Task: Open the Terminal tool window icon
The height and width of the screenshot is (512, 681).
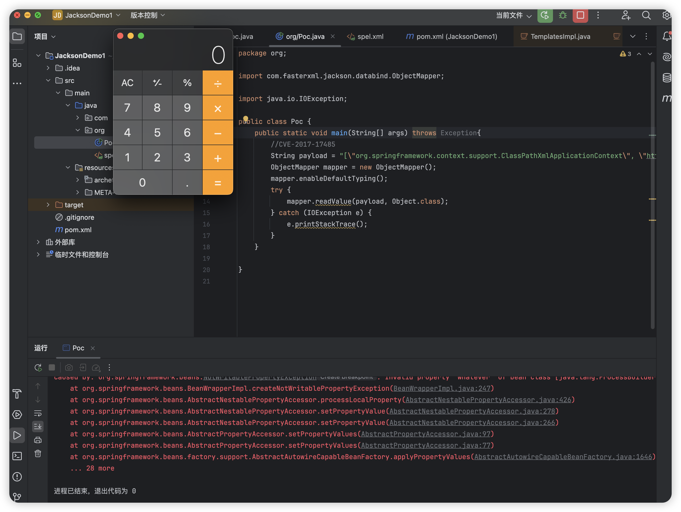Action: pos(17,456)
